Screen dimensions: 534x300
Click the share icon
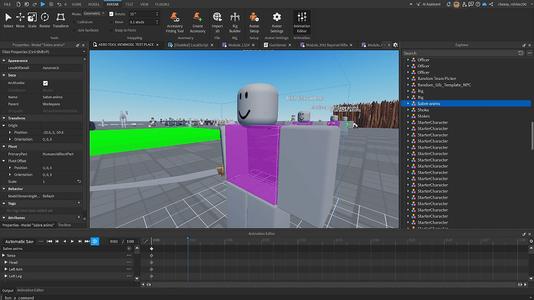[x=491, y=4]
